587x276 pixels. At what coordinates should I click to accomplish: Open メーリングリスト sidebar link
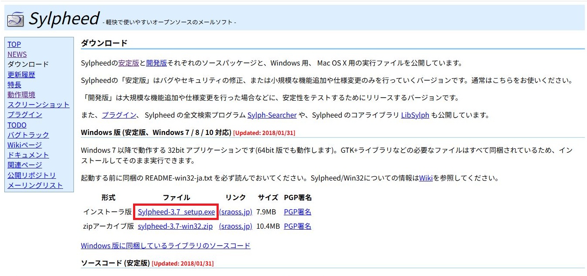click(35, 185)
